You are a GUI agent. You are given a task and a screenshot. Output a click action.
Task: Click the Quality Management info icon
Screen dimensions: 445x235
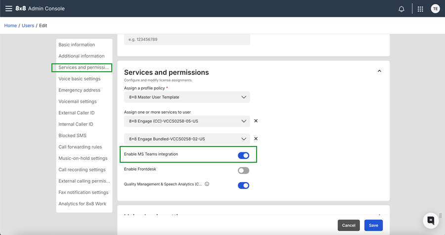tap(207, 184)
